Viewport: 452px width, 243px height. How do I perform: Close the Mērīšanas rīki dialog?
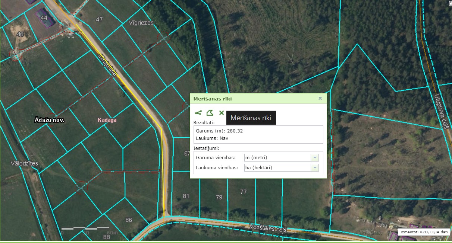coord(320,98)
